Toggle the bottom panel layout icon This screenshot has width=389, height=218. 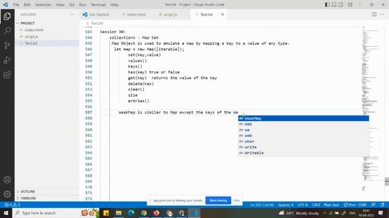tap(334, 4)
